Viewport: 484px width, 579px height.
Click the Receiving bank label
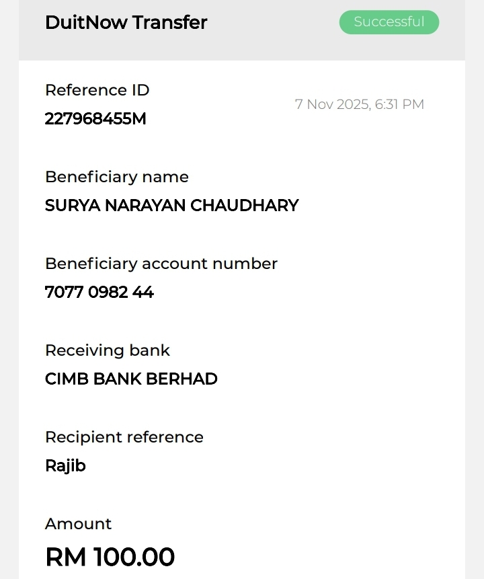click(107, 350)
